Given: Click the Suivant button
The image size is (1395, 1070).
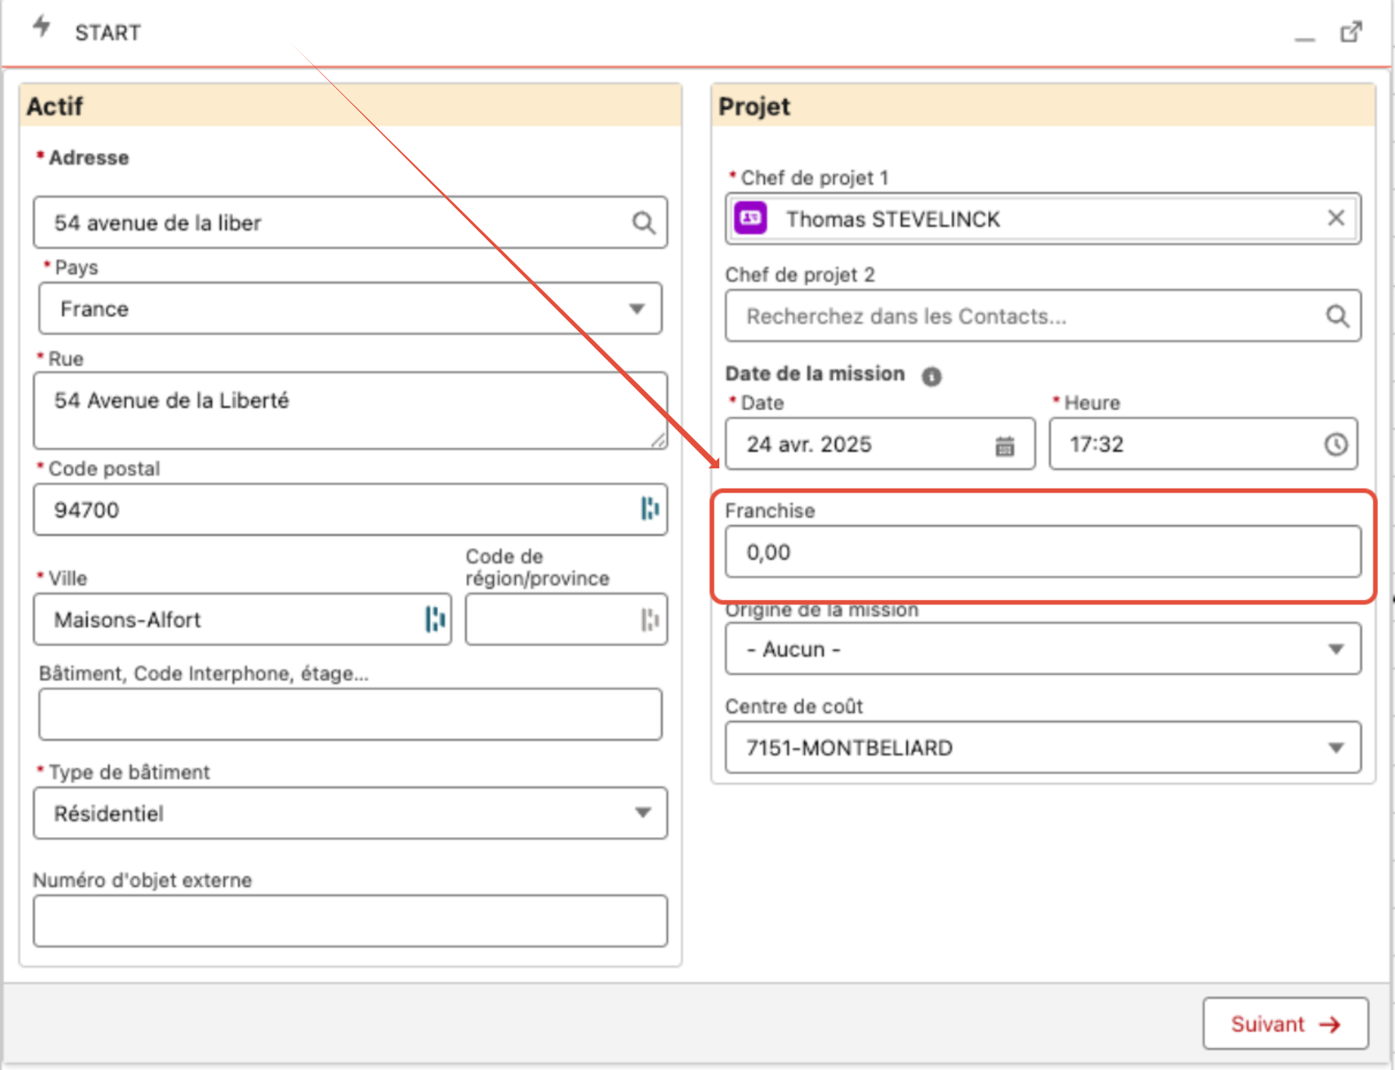Looking at the screenshot, I should [1285, 1023].
